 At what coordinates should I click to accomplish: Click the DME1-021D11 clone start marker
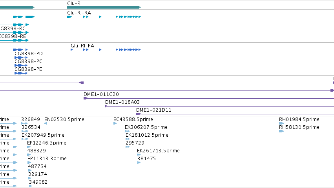[139, 114]
